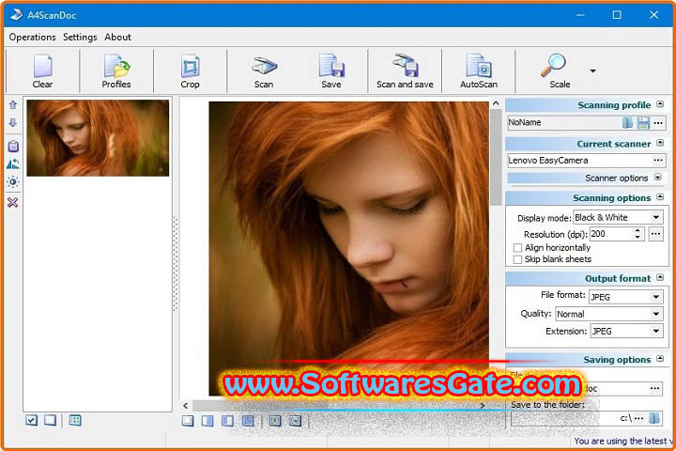Decrease resolution with the spinner down arrow
Screen dimensions: 676x451
pyautogui.click(x=638, y=238)
